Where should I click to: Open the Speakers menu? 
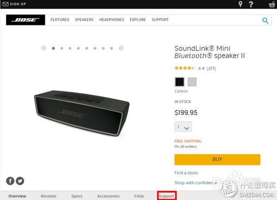(x=84, y=20)
